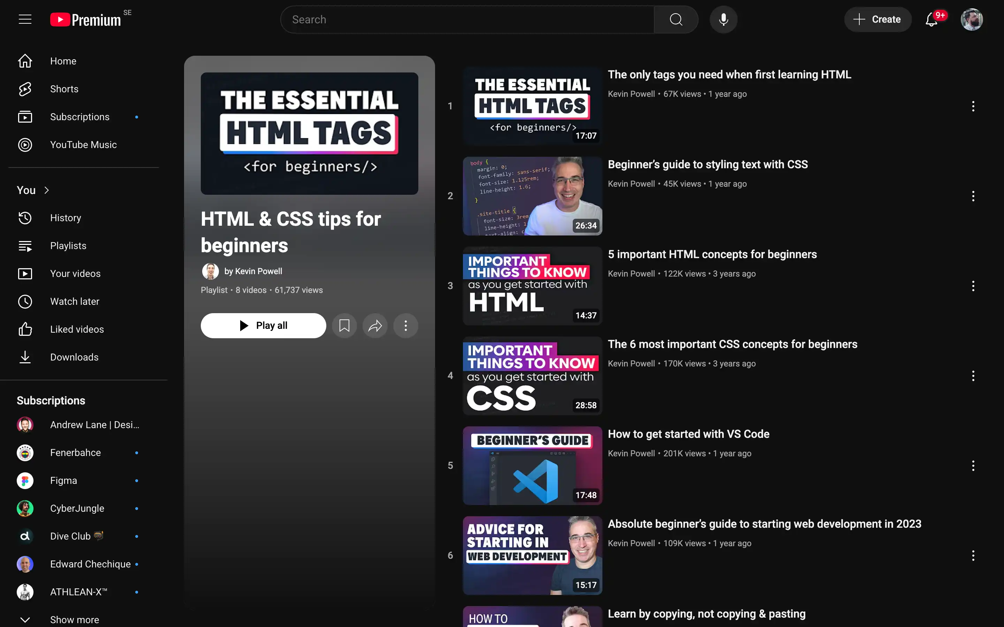Image resolution: width=1004 pixels, height=627 pixels.
Task: Open Playlists in the sidebar
Action: (x=83, y=246)
